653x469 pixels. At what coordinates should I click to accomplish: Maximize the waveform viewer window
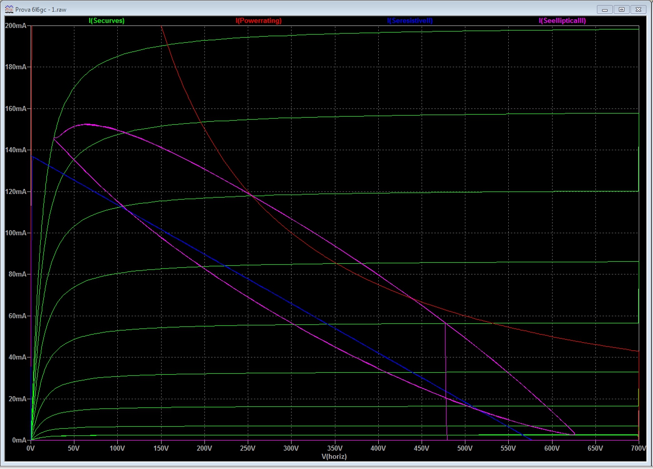pyautogui.click(x=621, y=9)
